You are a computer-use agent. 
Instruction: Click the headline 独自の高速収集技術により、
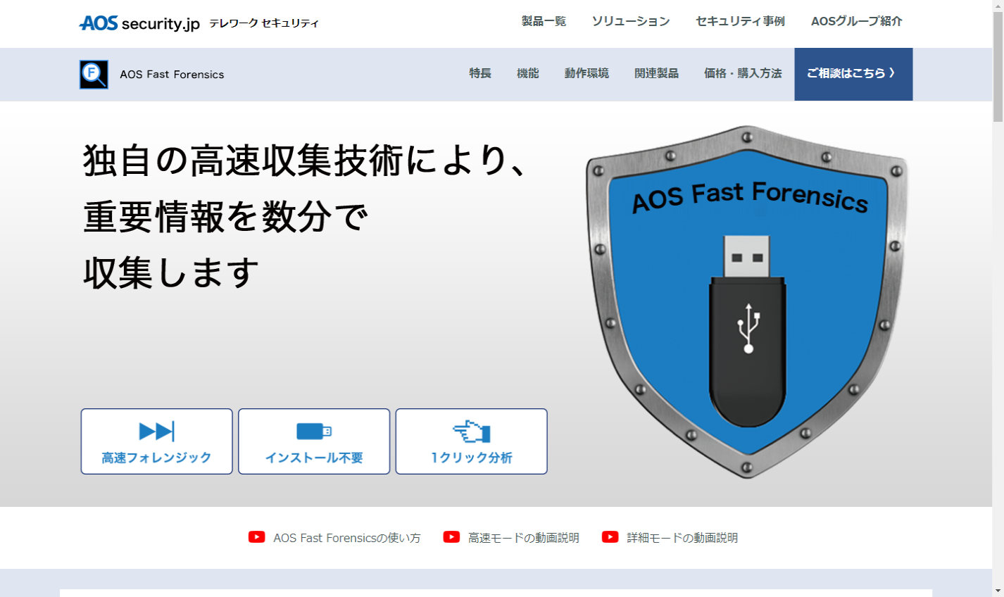(305, 160)
